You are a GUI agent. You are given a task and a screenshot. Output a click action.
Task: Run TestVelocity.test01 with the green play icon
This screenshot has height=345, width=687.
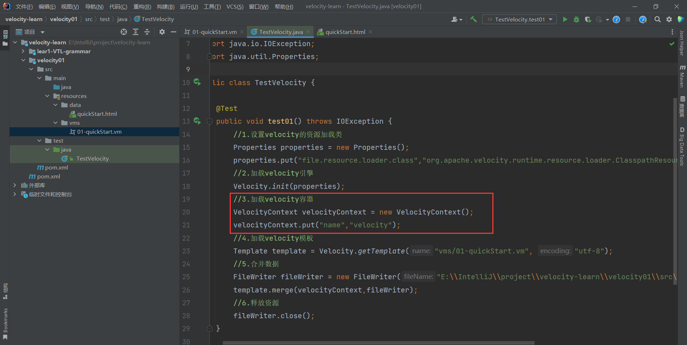[x=565, y=19]
